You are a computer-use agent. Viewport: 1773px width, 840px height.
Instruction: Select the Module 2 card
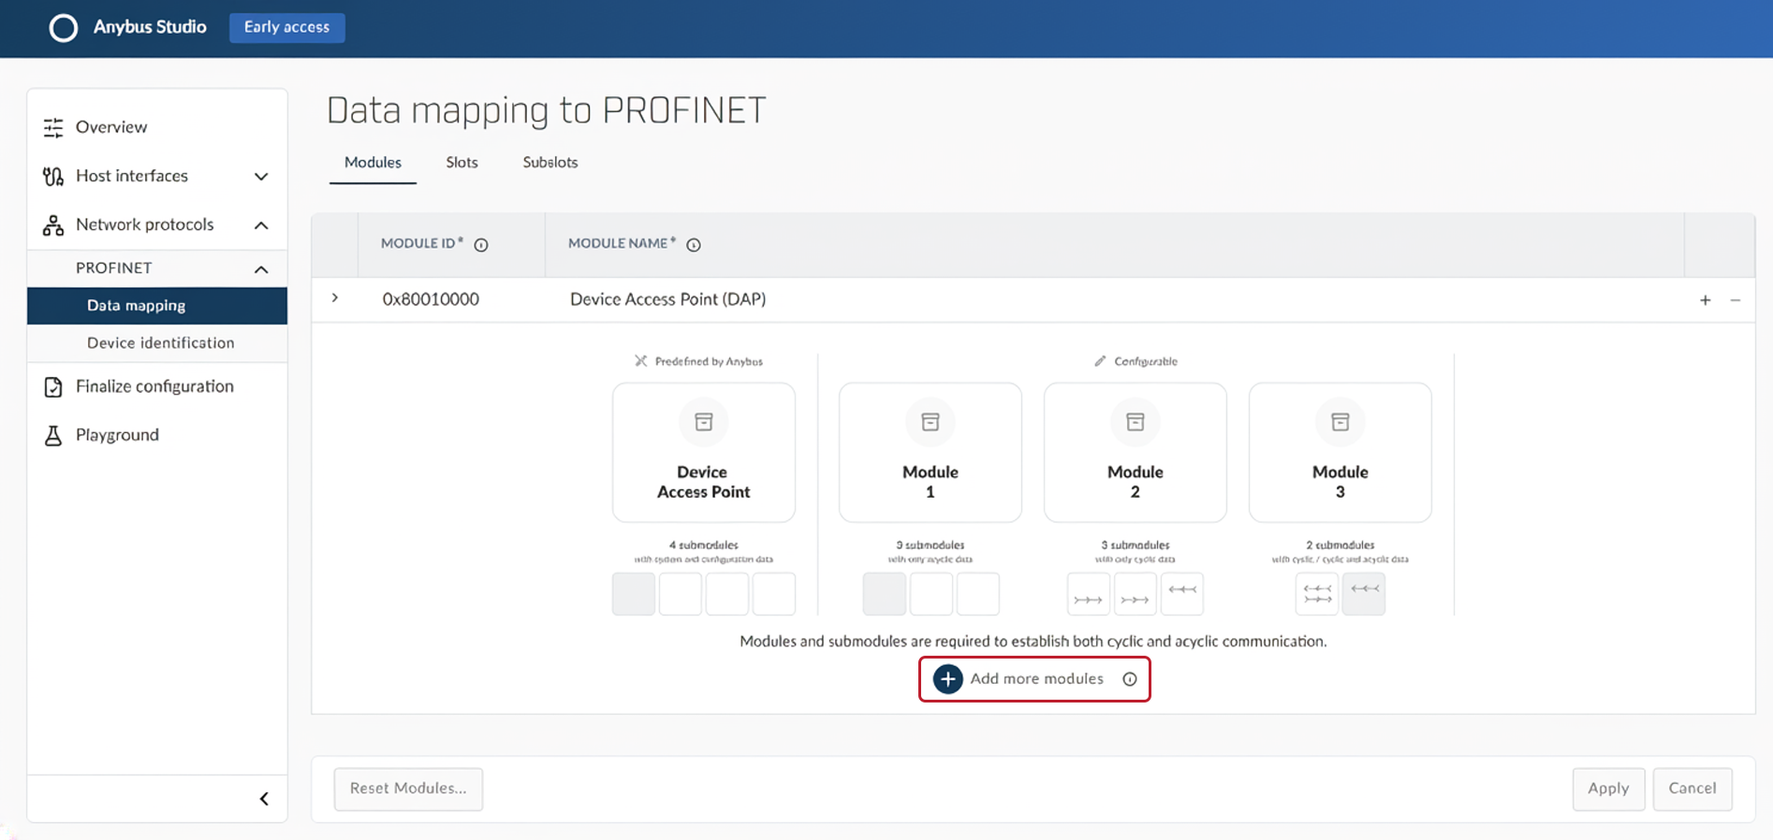(1136, 453)
